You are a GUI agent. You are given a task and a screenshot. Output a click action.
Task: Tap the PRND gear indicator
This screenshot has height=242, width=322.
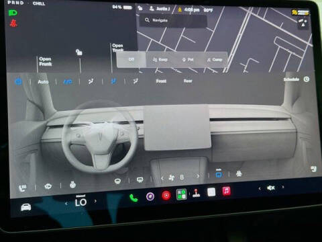coord(15,3)
